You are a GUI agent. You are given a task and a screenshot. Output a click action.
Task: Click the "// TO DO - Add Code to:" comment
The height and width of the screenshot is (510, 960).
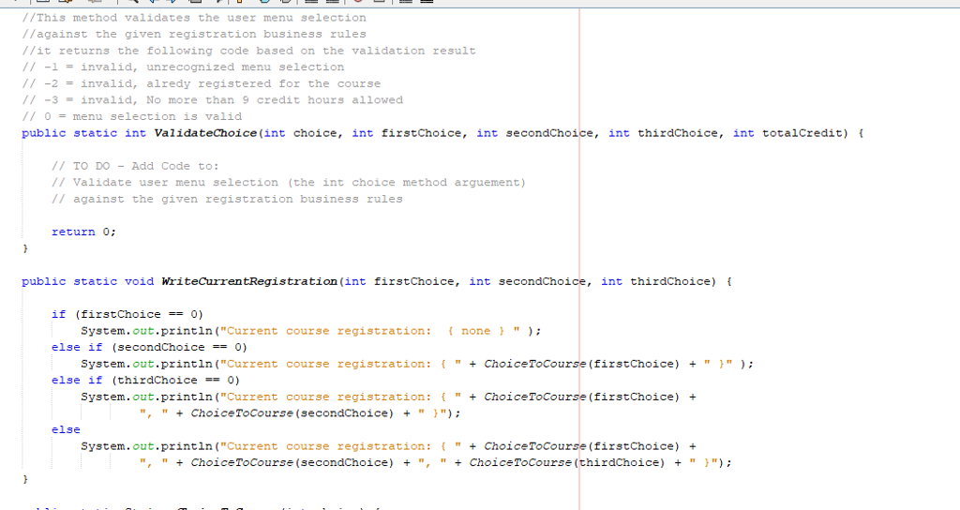[x=135, y=167]
